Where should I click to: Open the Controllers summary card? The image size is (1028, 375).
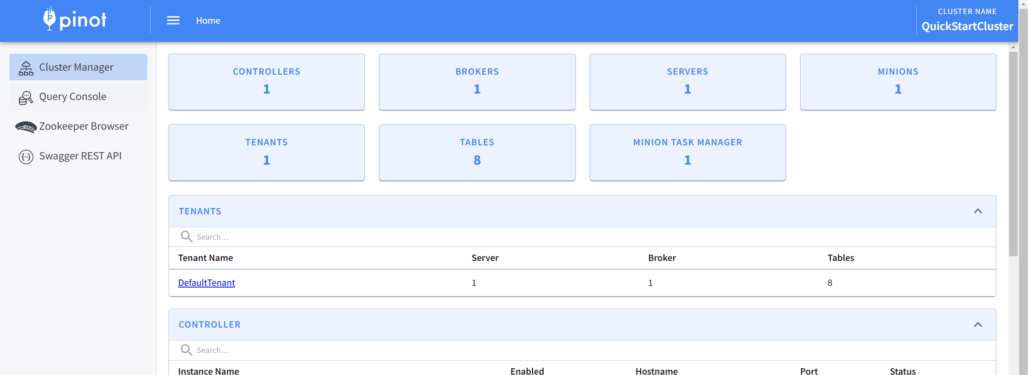point(267,82)
